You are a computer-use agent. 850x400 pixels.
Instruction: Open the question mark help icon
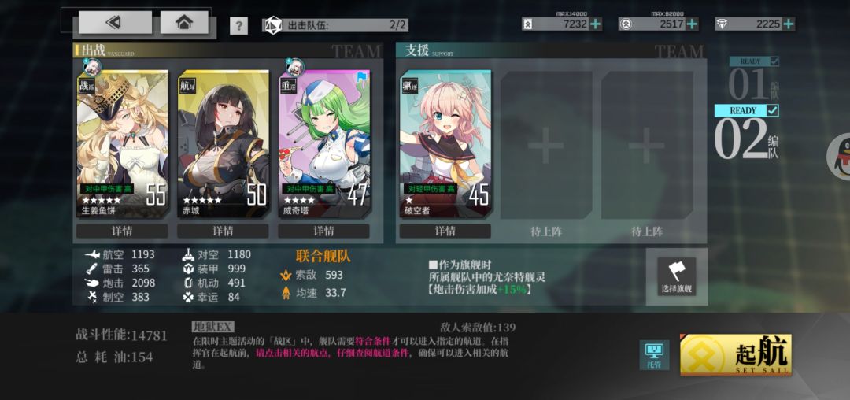click(x=238, y=25)
